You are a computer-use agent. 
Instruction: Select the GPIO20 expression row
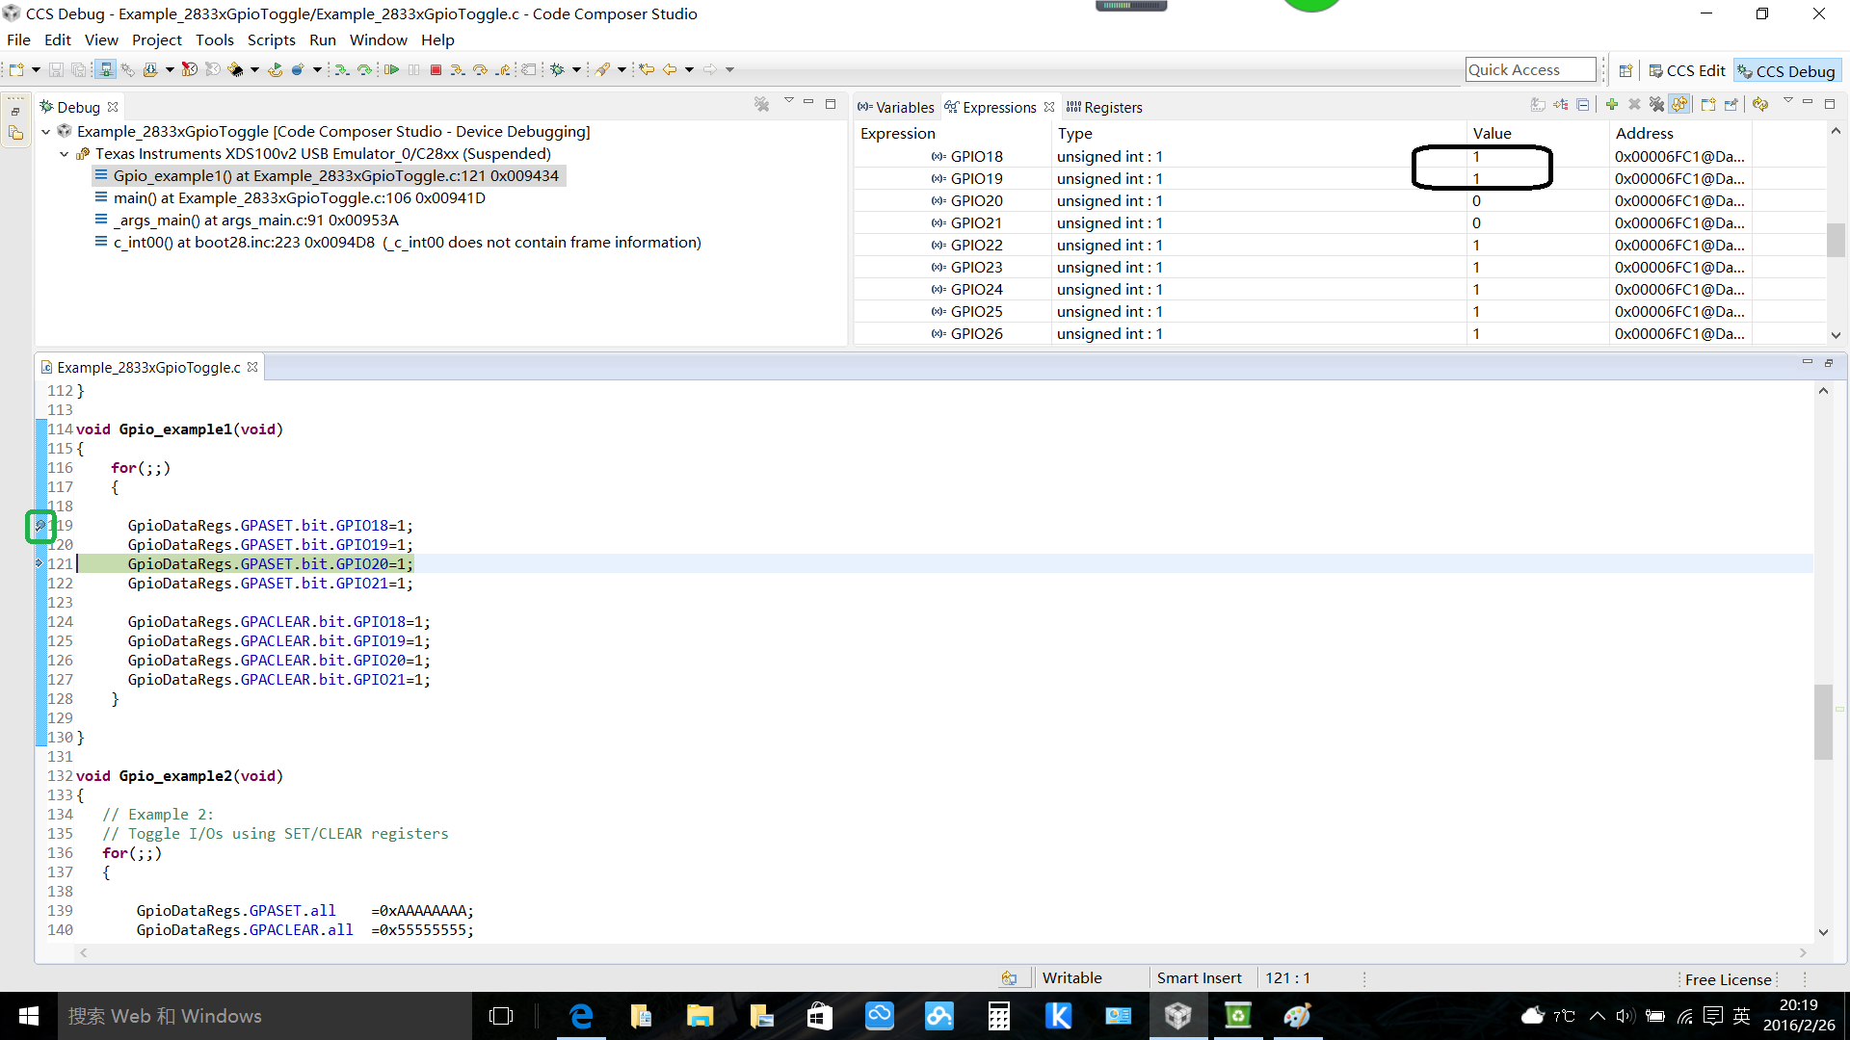pyautogui.click(x=1339, y=200)
